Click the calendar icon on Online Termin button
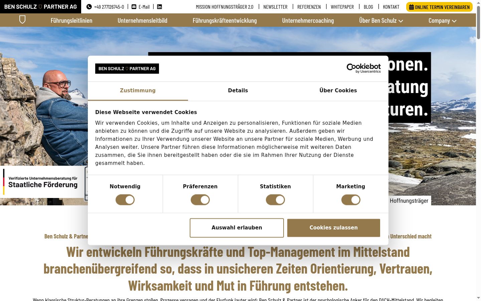The image size is (481, 301). [412, 7]
